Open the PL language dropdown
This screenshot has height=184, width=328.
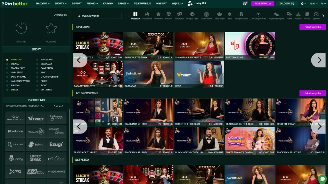(x=323, y=4)
